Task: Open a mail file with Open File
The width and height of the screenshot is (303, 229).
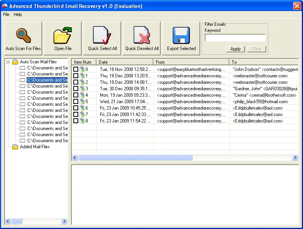Action: [x=63, y=38]
